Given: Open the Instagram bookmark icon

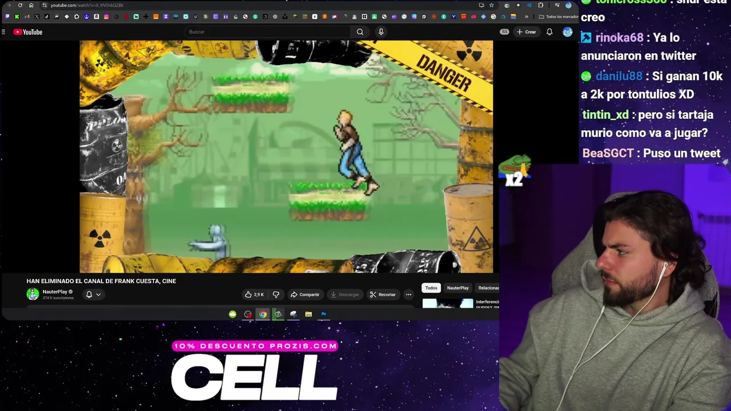Looking at the screenshot, I should pyautogui.click(x=106, y=17).
